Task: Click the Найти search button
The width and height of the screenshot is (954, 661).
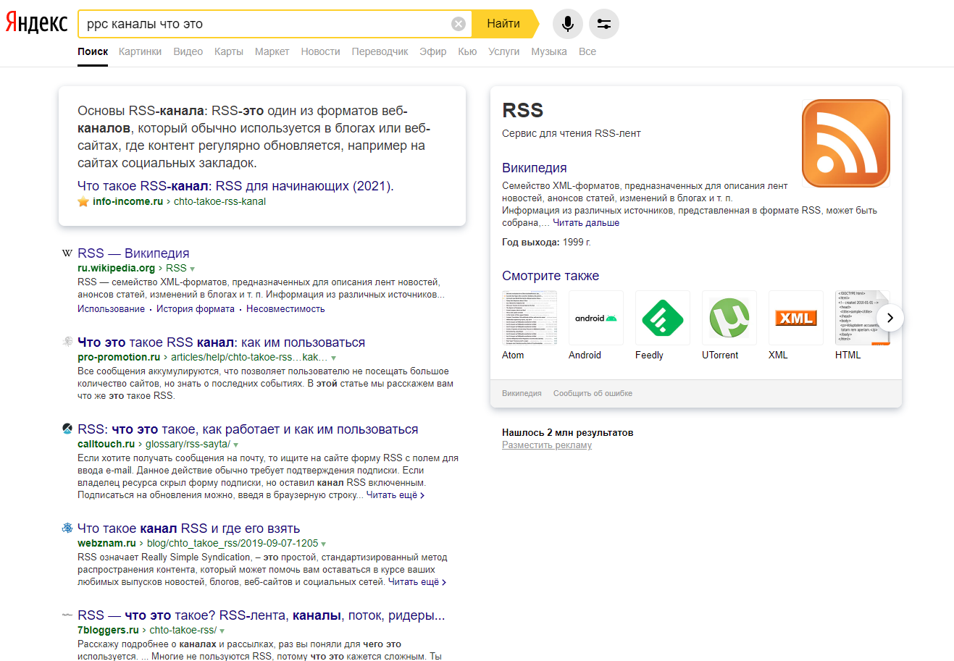Action: coord(504,24)
